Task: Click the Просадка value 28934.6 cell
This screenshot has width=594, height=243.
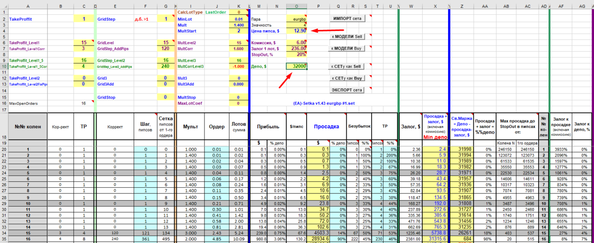Action: tap(319, 239)
